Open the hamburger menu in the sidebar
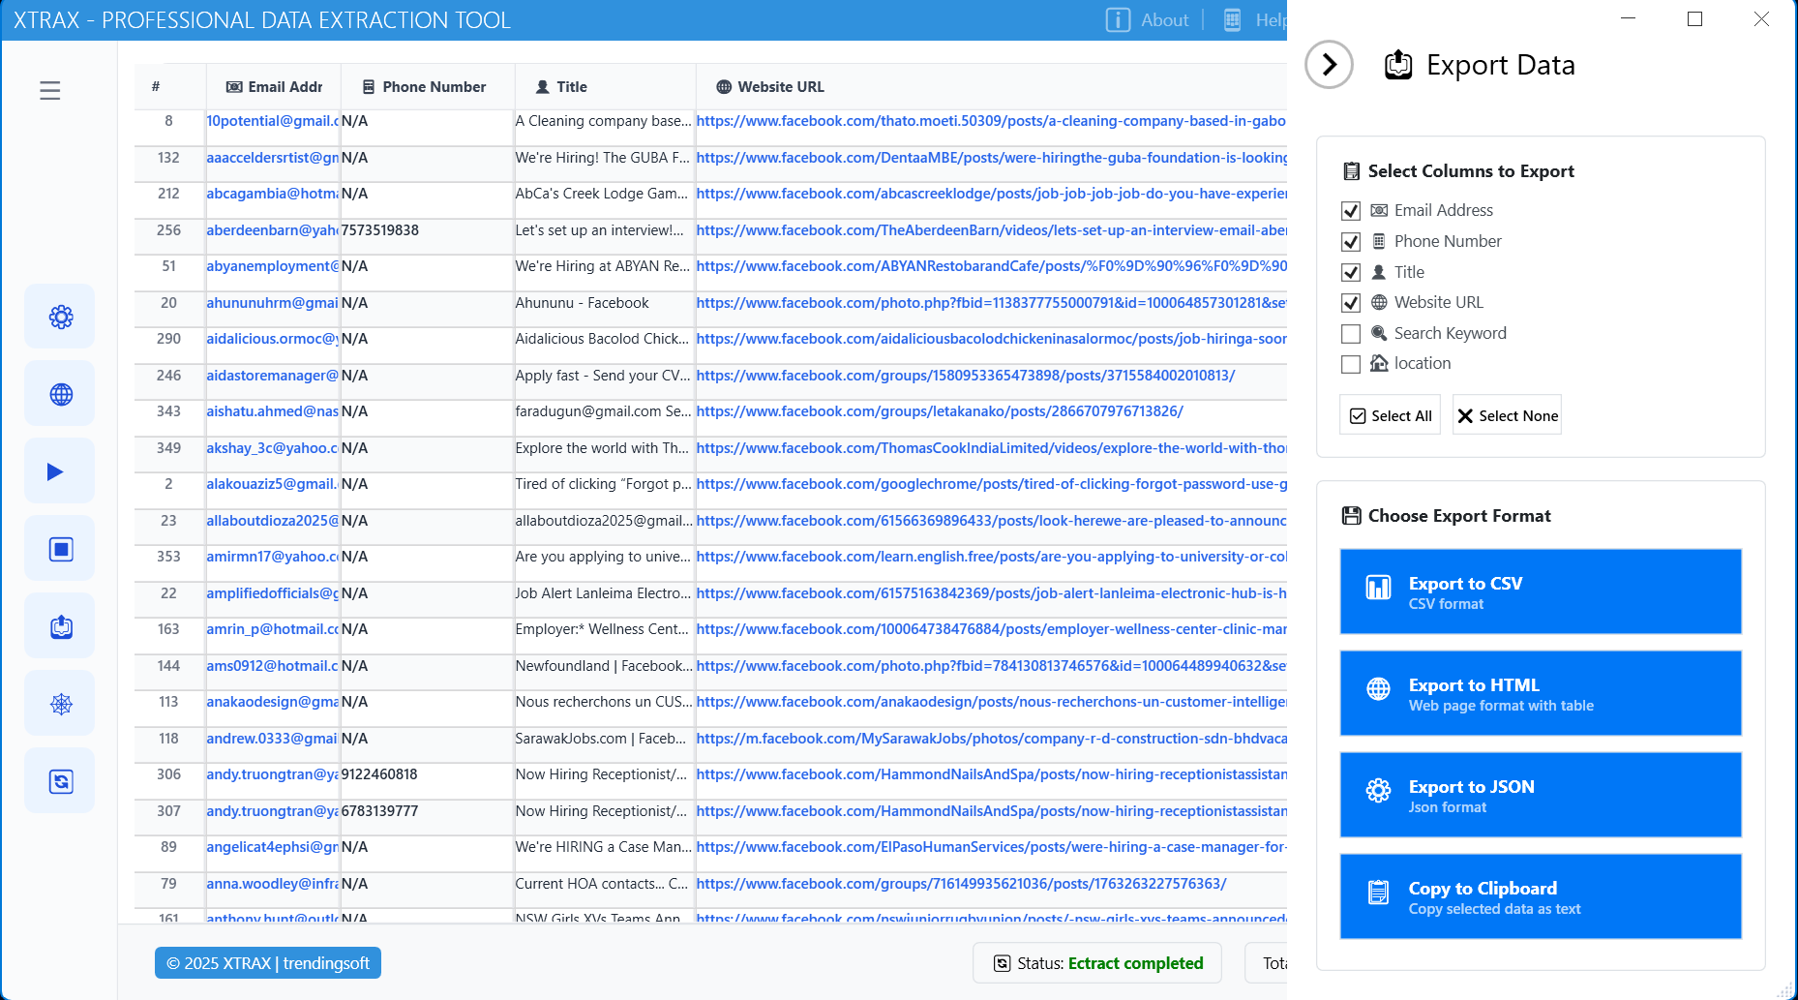 click(50, 91)
